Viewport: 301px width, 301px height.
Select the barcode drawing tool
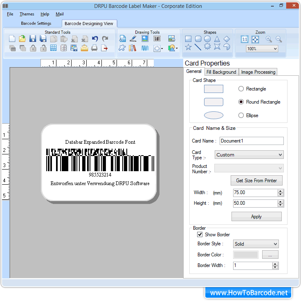[157, 39]
